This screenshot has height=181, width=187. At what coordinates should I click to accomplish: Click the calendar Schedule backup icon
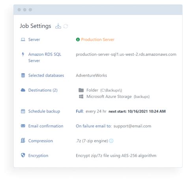pyautogui.click(x=23, y=111)
